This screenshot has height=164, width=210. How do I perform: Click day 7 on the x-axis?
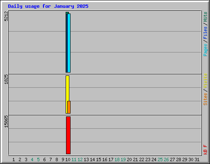click(50, 159)
